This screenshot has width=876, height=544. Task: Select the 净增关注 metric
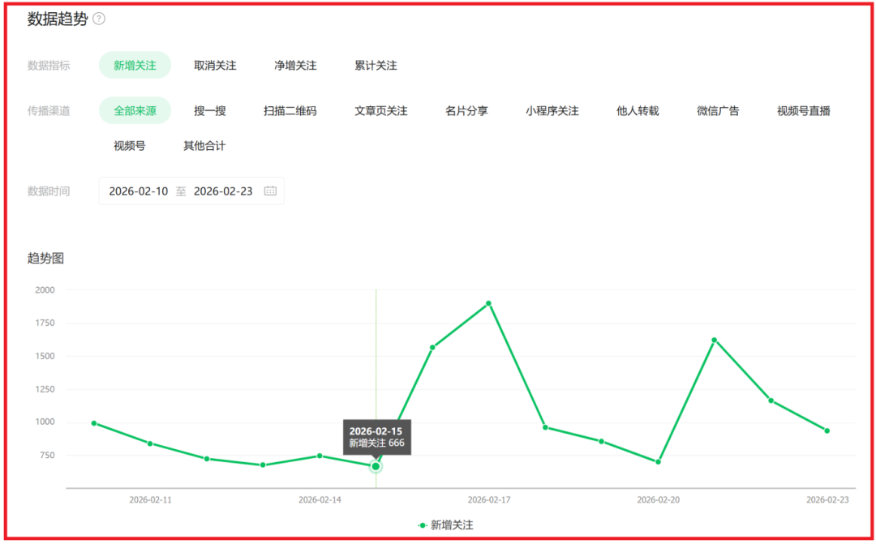(297, 66)
